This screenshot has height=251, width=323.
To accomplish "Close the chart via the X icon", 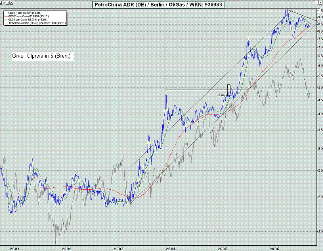I will 12,3.
